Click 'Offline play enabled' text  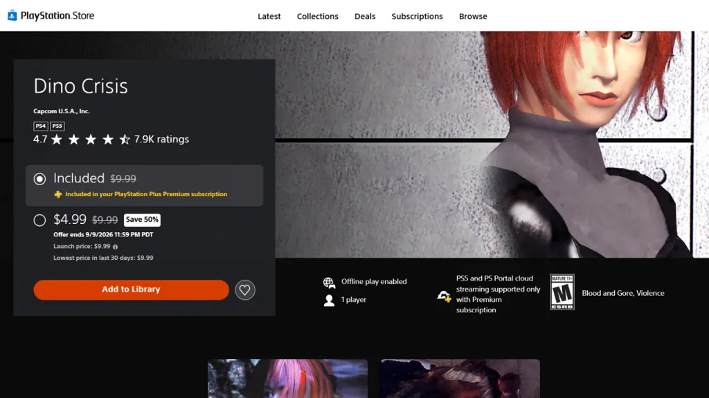coord(374,282)
